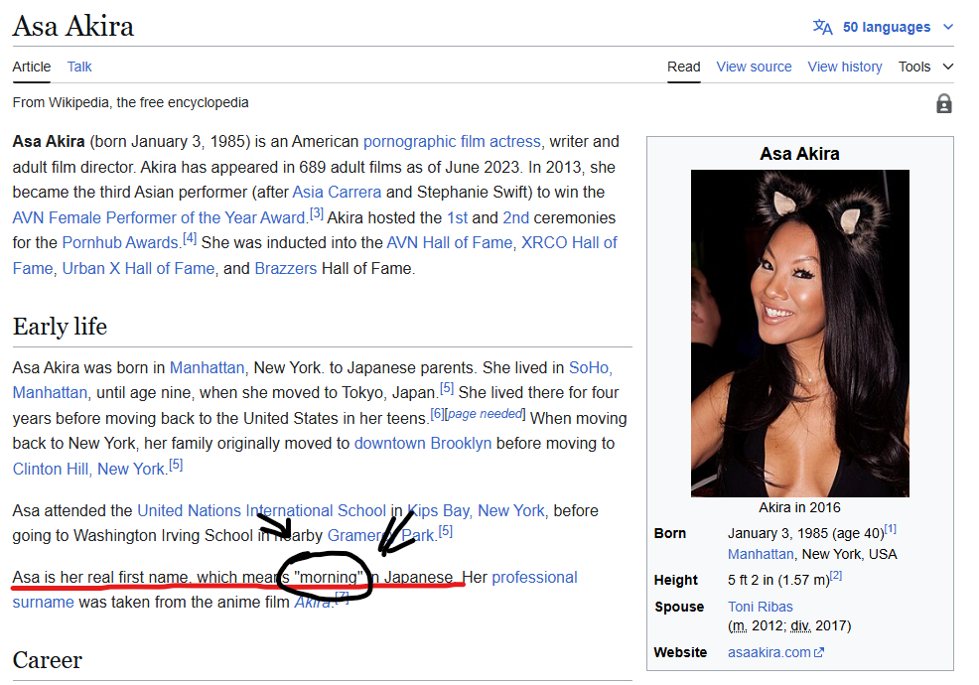Image resolution: width=979 pixels, height=685 pixels.
Task: Select the Article tab
Action: click(31, 67)
